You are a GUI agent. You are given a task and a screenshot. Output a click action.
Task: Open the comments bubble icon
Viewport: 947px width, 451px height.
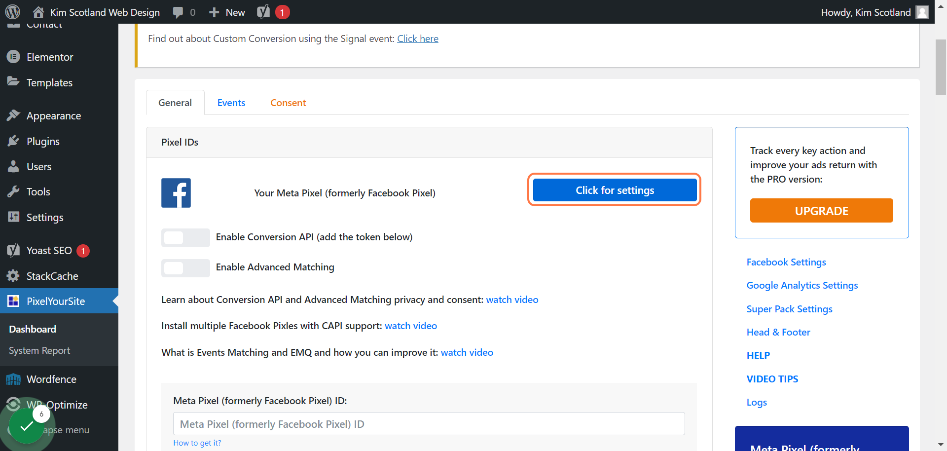(178, 12)
